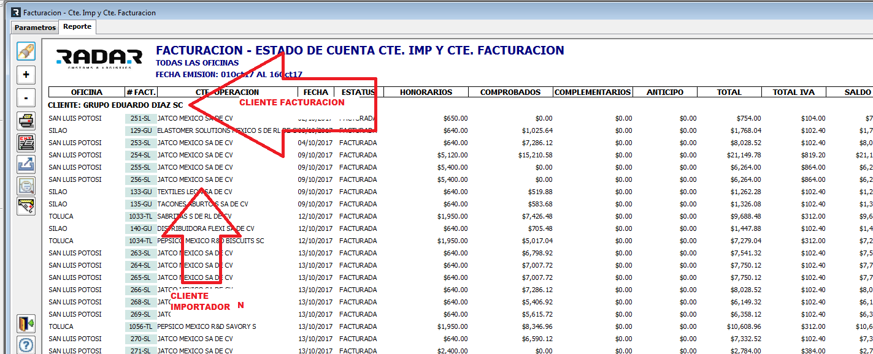Click the ANTICIPO column header
The image size is (873, 354).
665,92
